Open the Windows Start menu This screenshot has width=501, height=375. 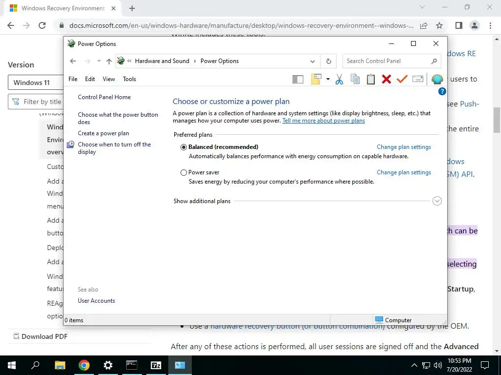point(12,365)
